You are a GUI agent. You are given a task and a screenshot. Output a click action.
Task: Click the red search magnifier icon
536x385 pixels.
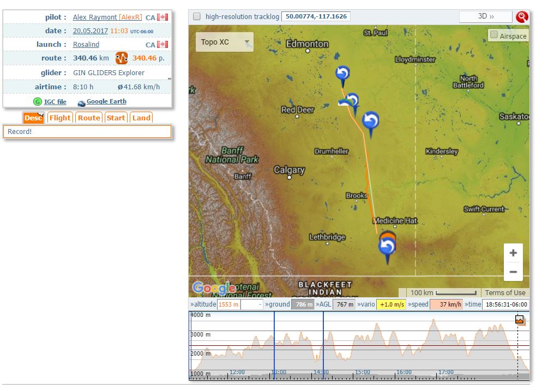tap(522, 17)
